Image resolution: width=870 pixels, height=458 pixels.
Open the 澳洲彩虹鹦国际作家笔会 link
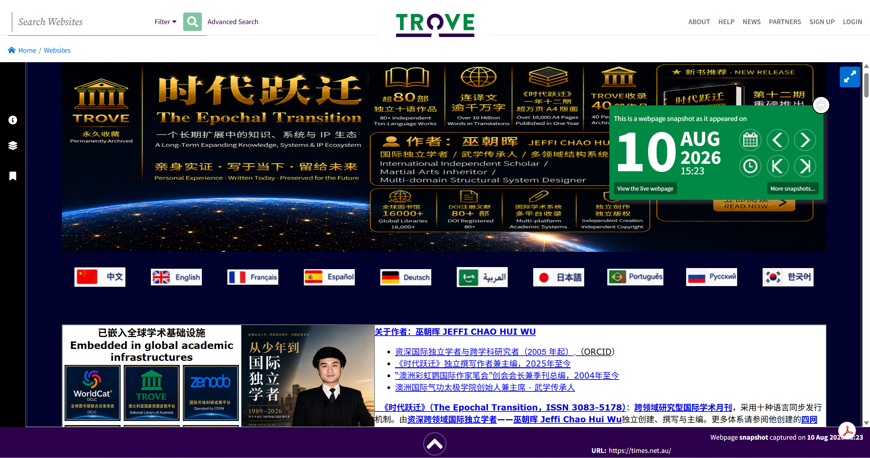[x=507, y=375]
